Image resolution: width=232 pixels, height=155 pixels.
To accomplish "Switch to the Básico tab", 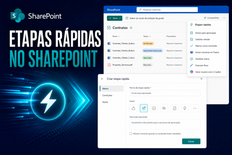I will point(112,89).
